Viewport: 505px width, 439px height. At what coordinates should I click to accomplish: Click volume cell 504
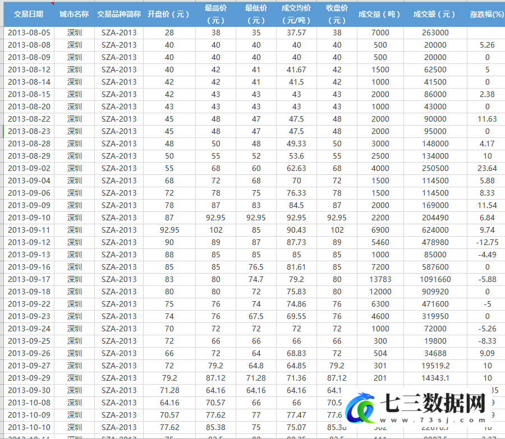(380, 353)
